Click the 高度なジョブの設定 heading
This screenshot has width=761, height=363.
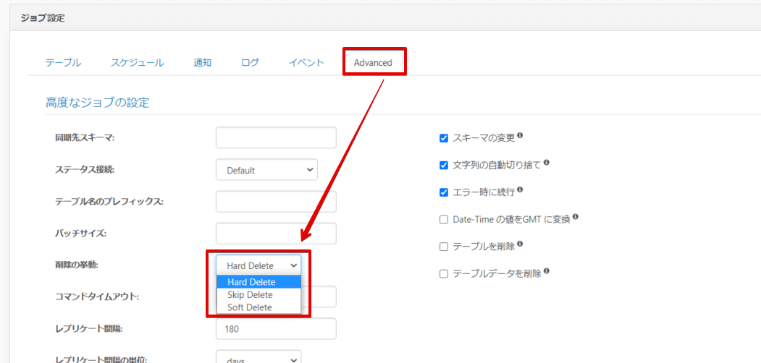tap(97, 102)
